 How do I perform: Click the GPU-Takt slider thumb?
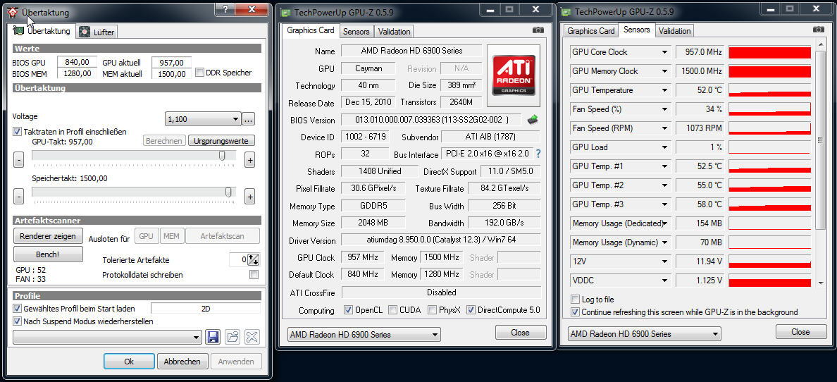pos(221,156)
